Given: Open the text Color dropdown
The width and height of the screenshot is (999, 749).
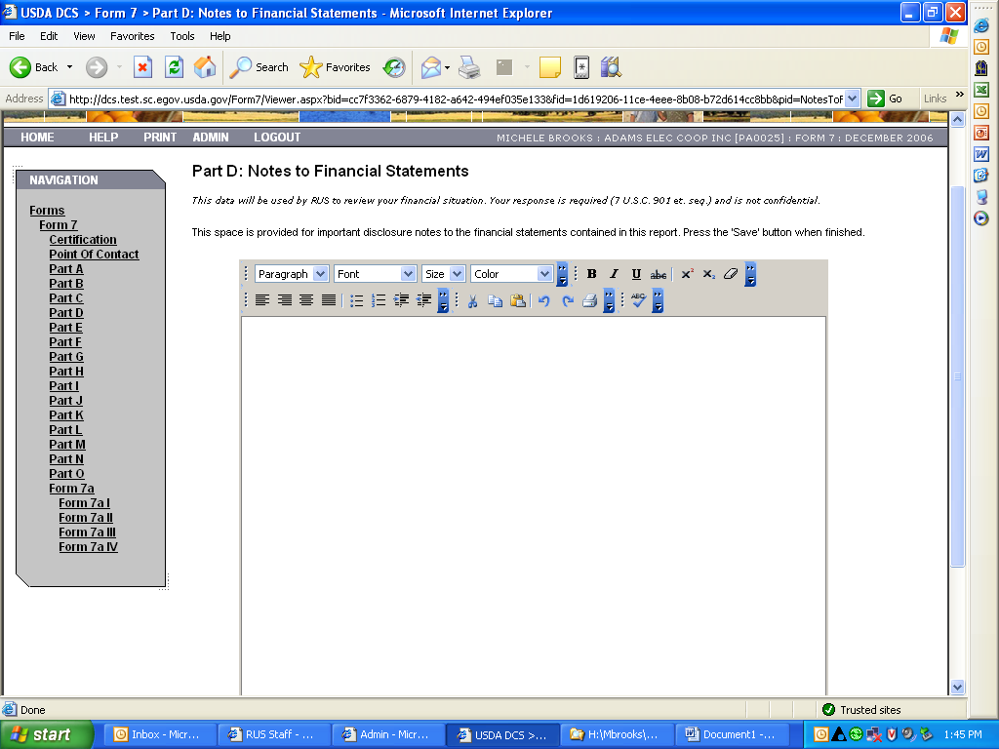Looking at the screenshot, I should (x=512, y=274).
